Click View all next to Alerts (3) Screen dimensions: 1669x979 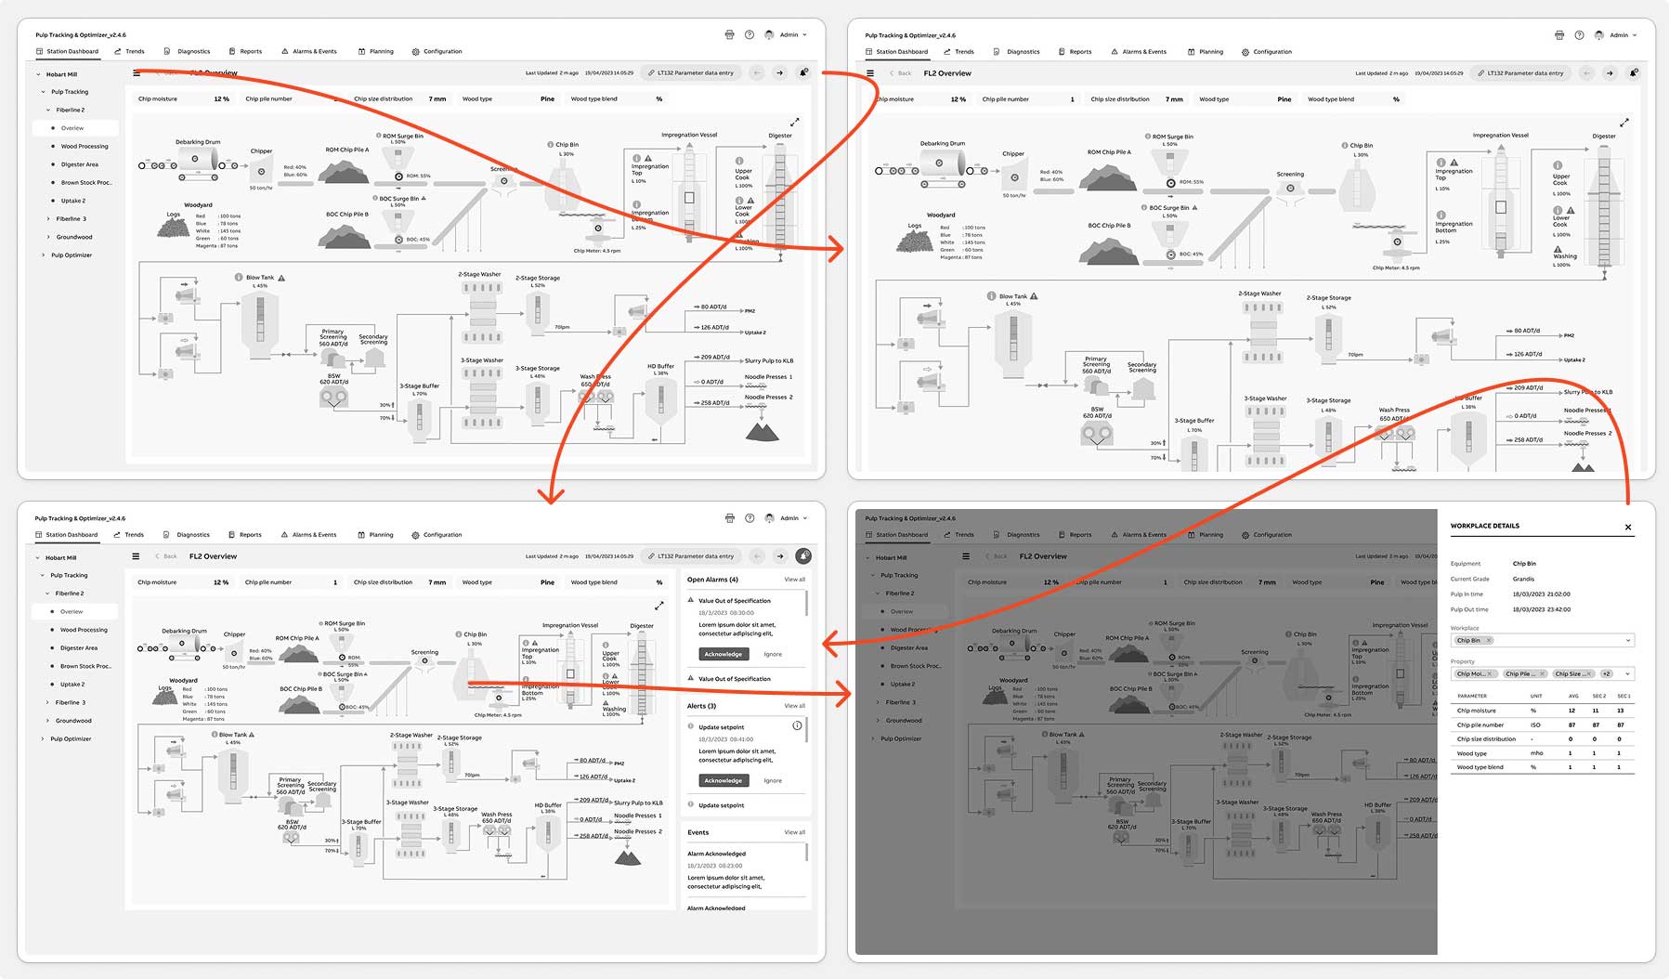pos(794,706)
